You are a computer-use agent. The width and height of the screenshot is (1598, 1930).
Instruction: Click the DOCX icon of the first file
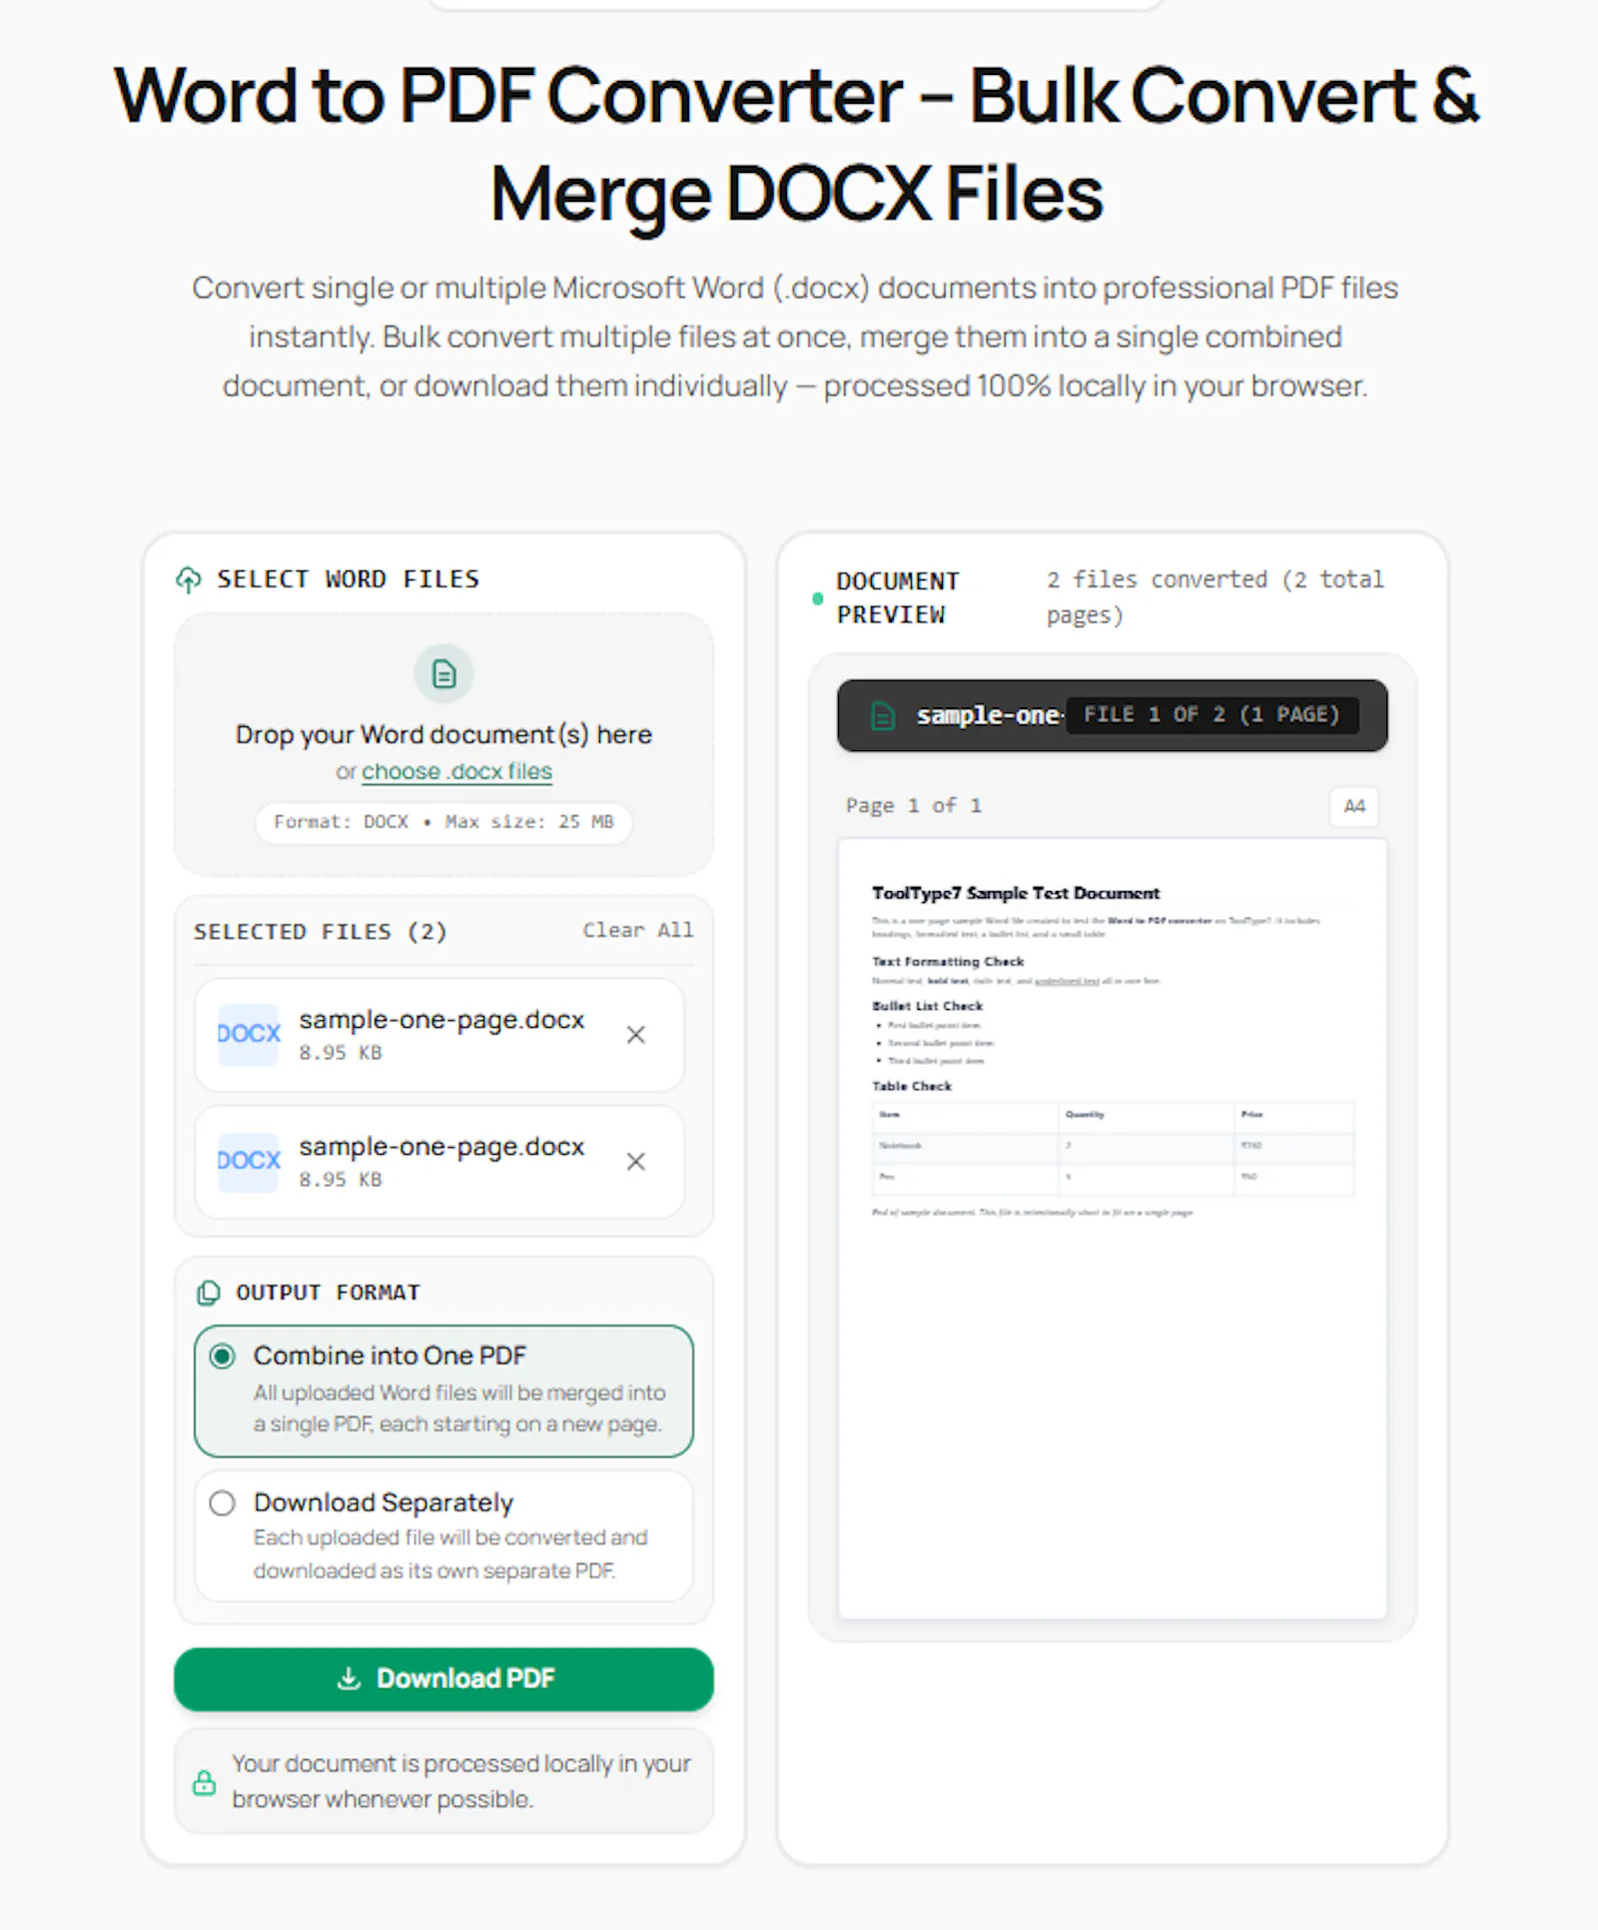[x=249, y=1034]
